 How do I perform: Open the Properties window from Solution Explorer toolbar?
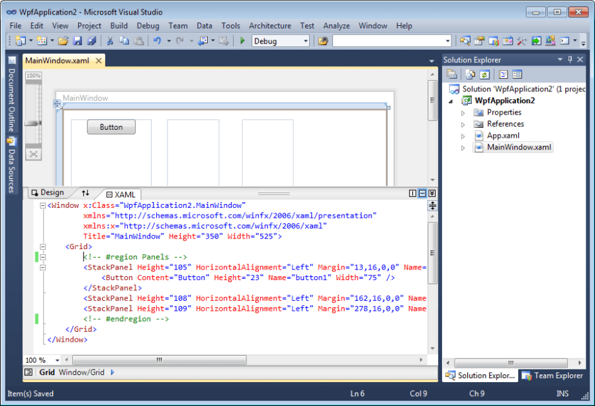coord(452,74)
